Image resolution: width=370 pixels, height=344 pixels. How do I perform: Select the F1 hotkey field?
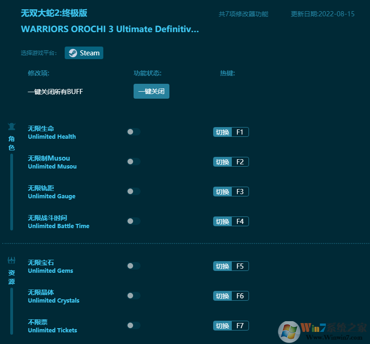click(x=240, y=132)
